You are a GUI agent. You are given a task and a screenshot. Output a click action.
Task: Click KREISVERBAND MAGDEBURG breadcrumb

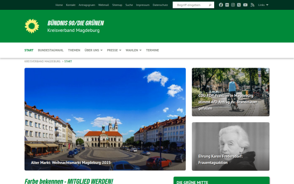(42, 61)
